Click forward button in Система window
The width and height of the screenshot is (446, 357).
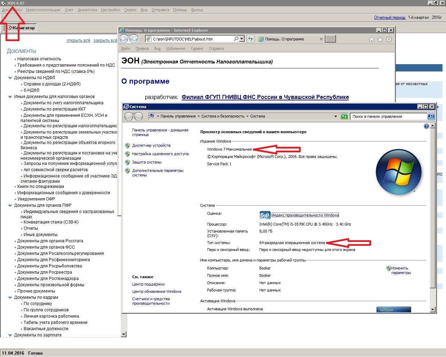[138, 116]
